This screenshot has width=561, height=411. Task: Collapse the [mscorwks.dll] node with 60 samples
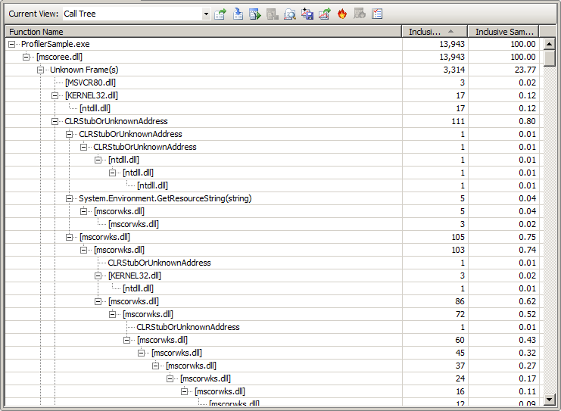[126, 340]
